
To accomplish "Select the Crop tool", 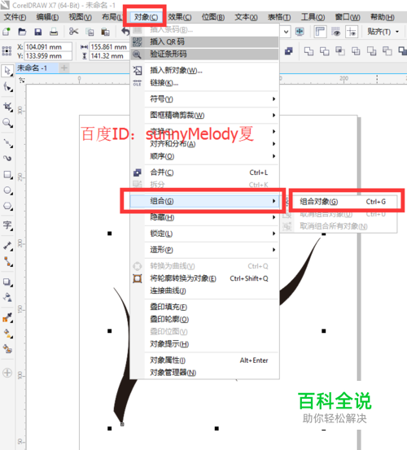I will pyautogui.click(x=7, y=107).
